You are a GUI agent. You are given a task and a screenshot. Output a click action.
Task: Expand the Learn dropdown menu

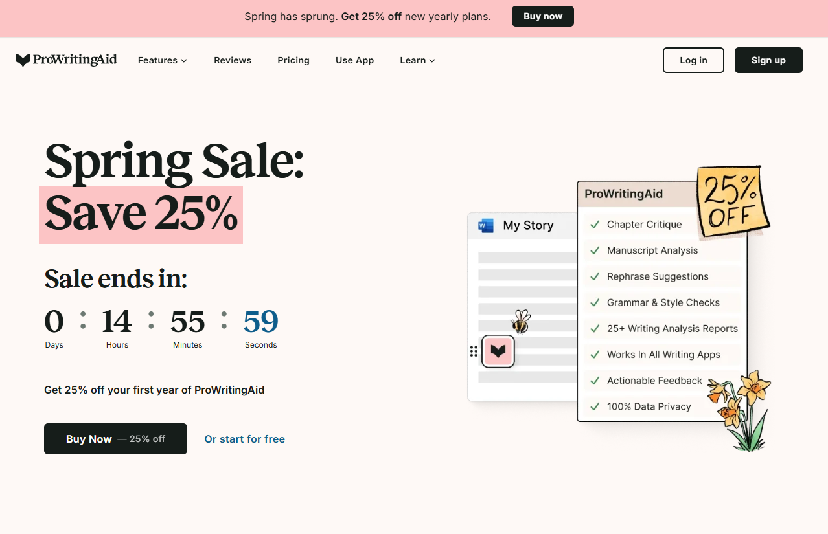coord(417,60)
